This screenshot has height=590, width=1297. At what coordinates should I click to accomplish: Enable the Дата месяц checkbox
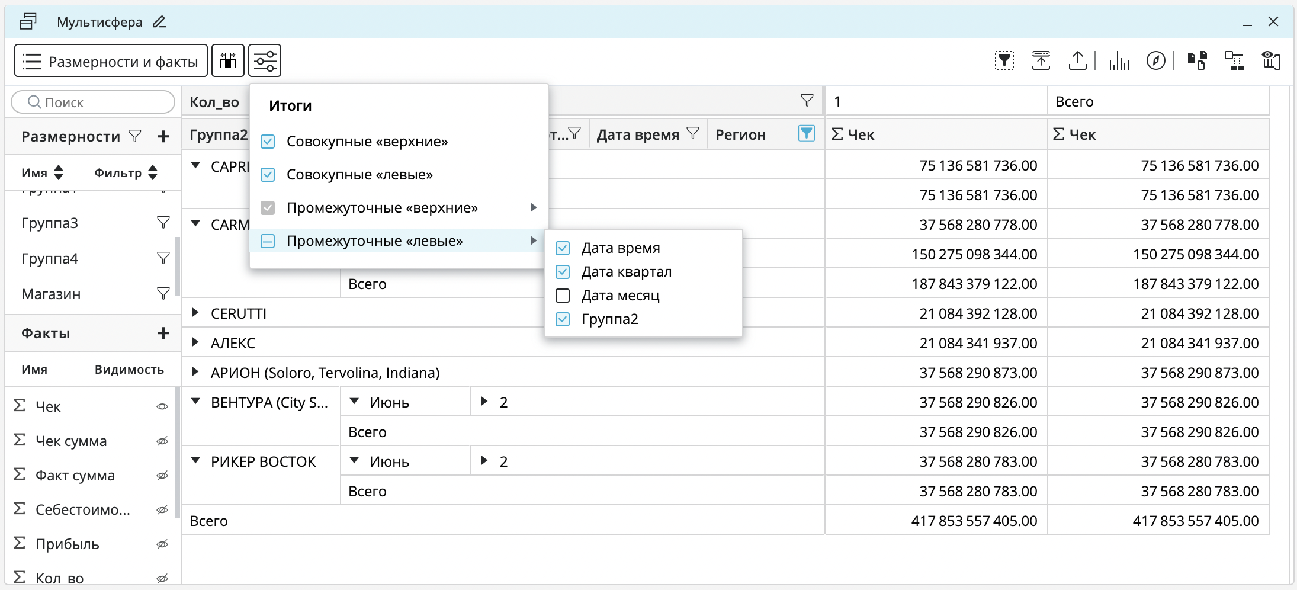pyautogui.click(x=563, y=296)
